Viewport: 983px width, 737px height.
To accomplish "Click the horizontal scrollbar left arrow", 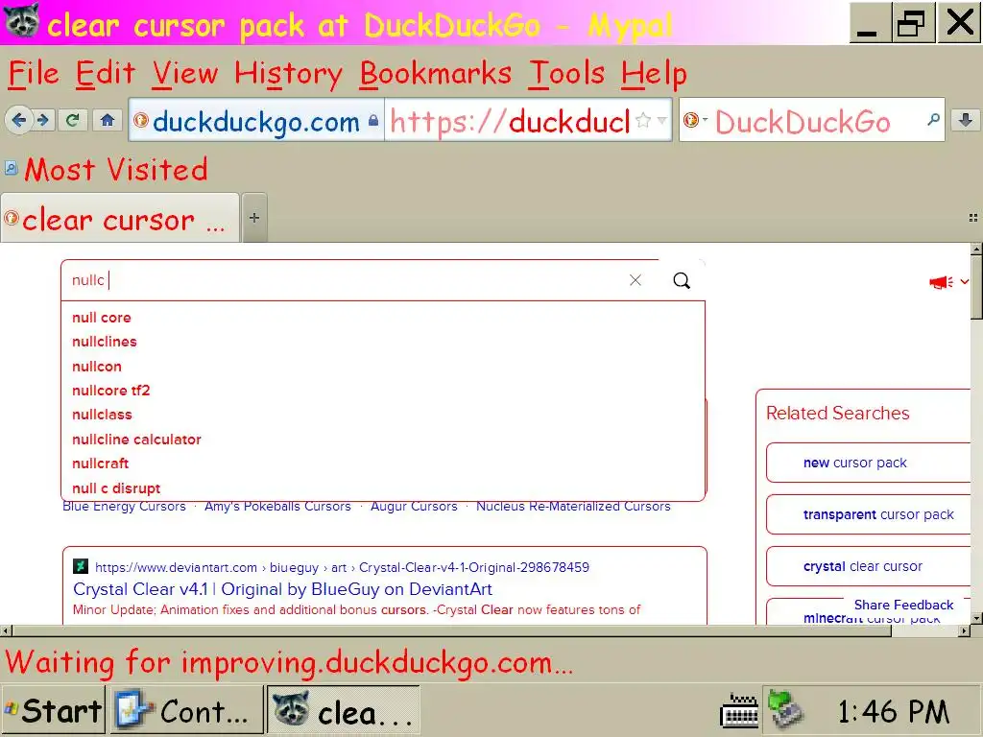I will pyautogui.click(x=6, y=630).
